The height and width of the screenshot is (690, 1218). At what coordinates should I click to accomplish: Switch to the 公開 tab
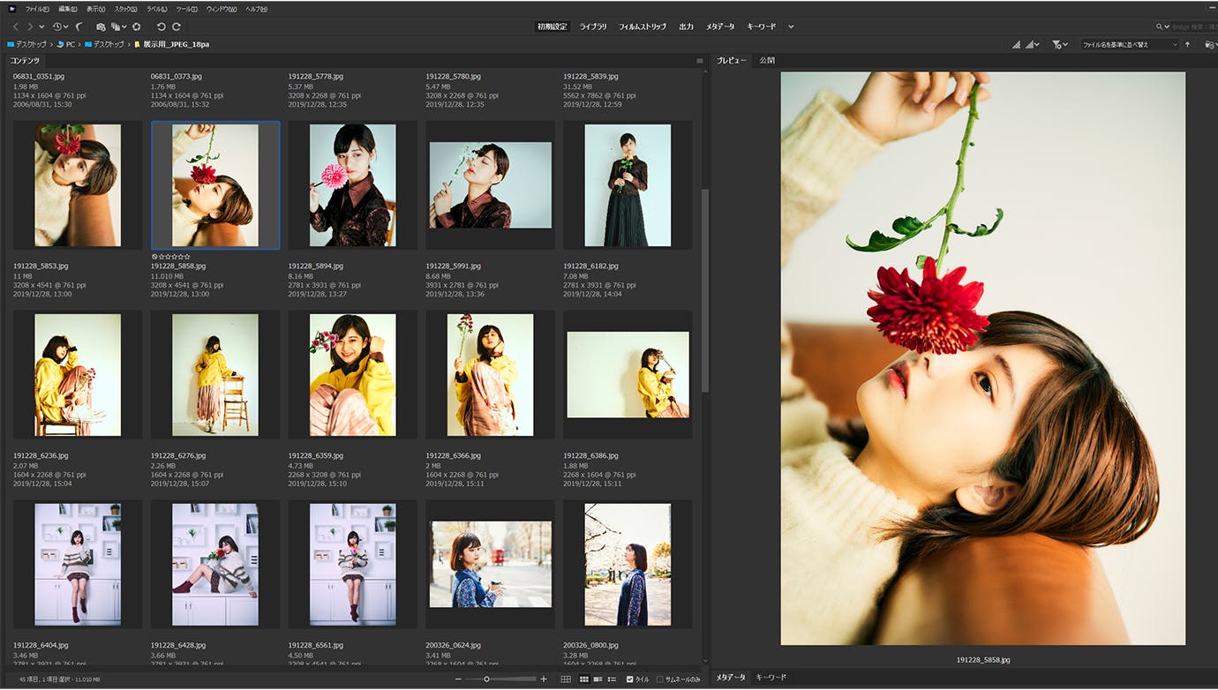pyautogui.click(x=767, y=61)
